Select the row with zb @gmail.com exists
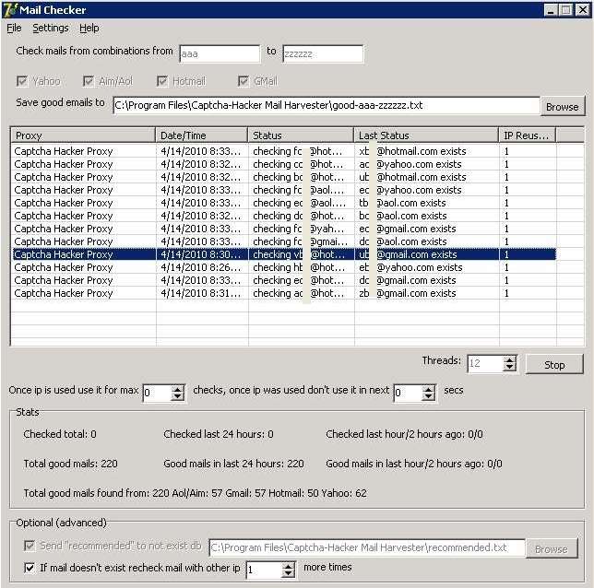 (284, 293)
